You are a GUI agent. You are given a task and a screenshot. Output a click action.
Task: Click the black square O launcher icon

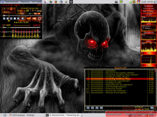point(71,2)
